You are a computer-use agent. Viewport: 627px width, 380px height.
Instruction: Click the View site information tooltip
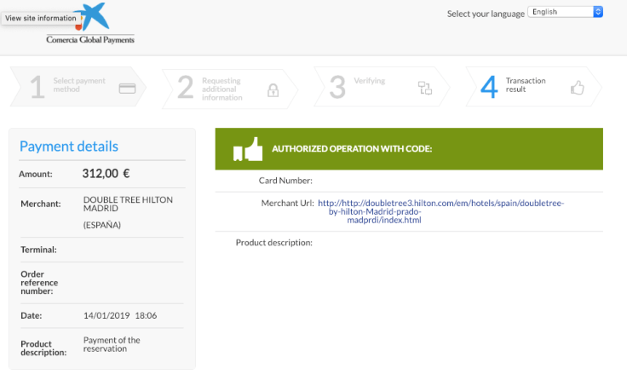coord(41,18)
